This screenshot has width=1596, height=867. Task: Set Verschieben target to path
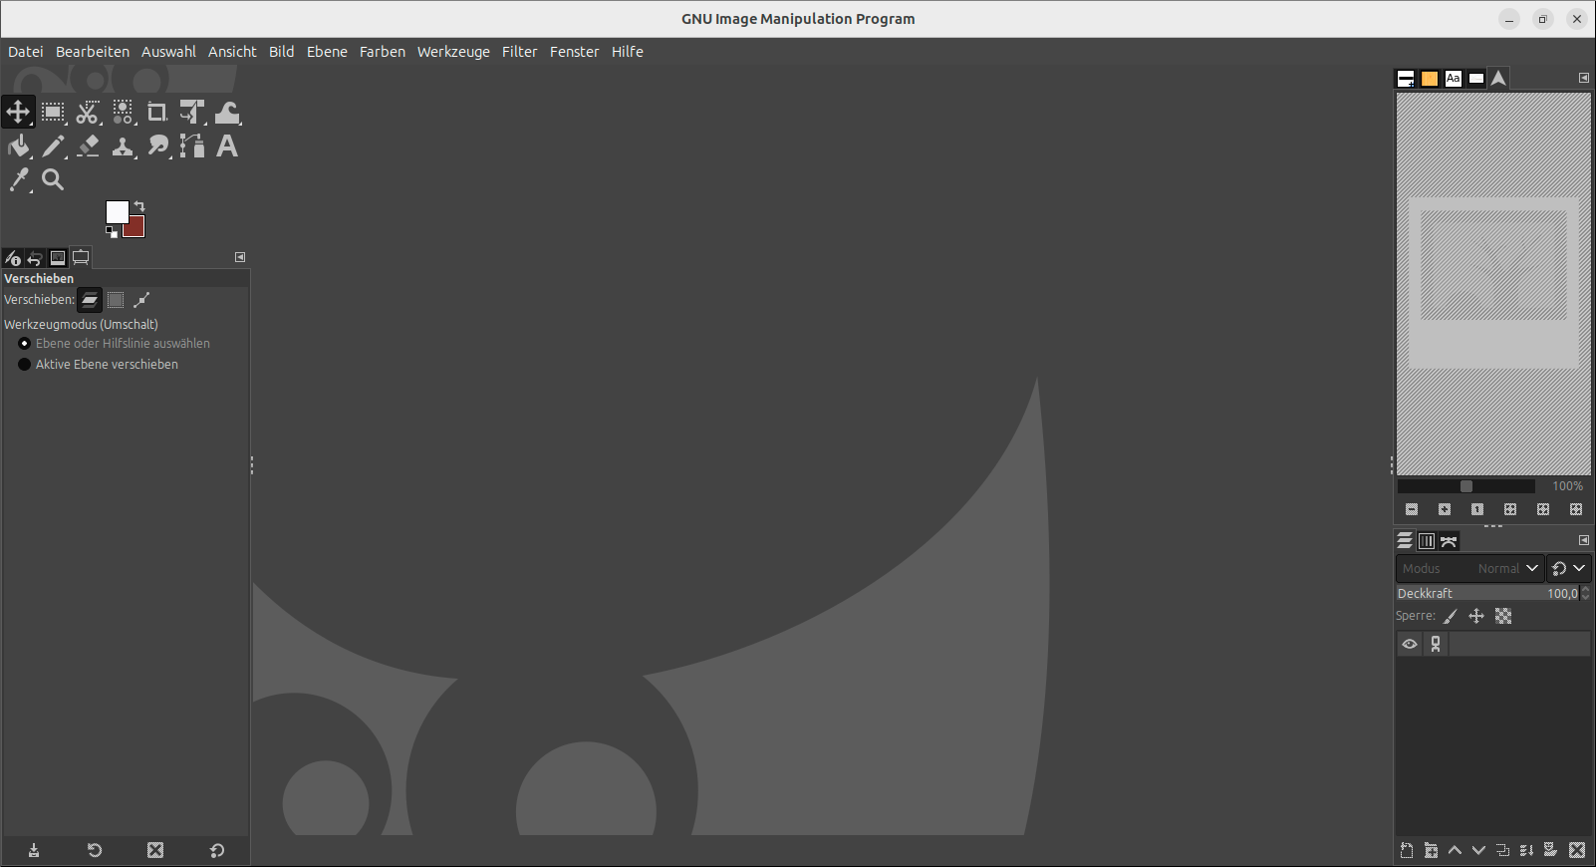(141, 299)
